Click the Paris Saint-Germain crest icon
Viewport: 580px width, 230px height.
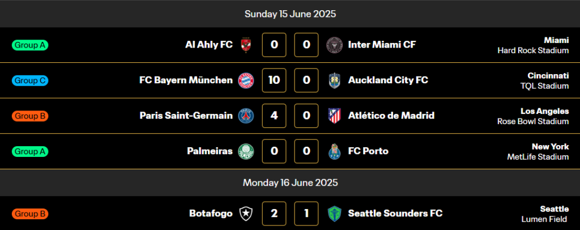click(246, 116)
